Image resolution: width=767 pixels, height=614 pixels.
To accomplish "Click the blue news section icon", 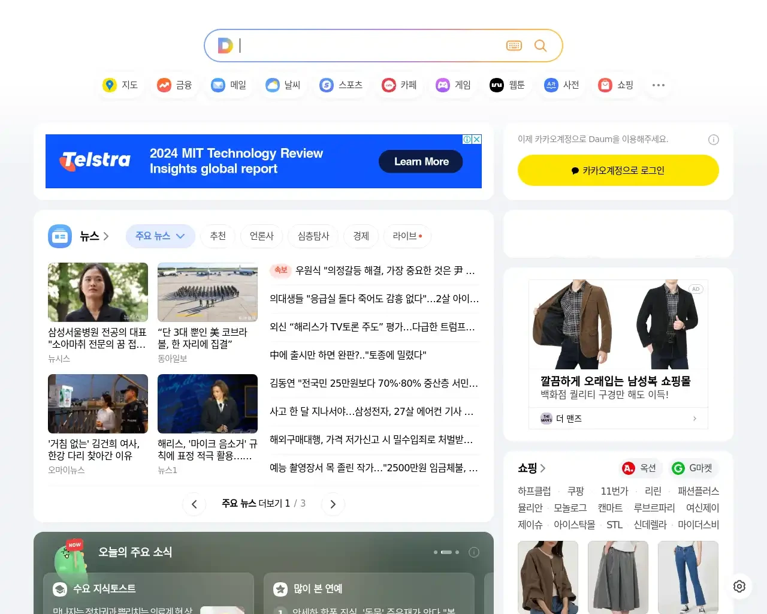I will click(60, 236).
